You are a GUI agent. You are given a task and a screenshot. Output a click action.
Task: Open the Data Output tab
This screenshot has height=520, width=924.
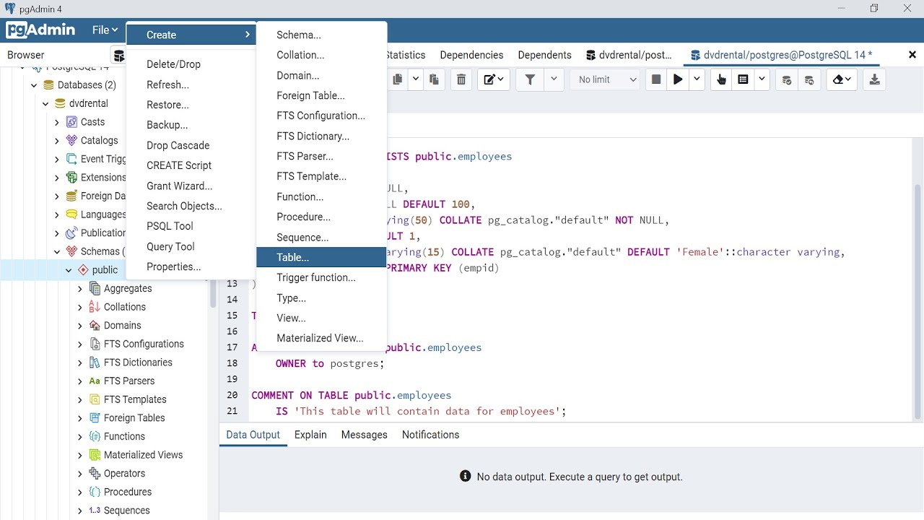[x=253, y=435]
